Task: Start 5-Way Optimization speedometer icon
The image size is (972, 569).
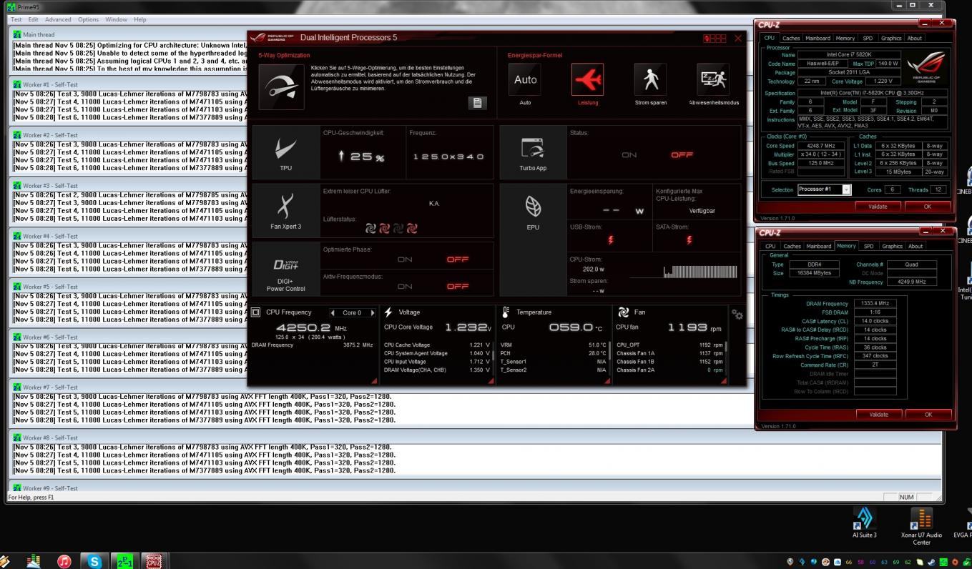Action: pyautogui.click(x=281, y=87)
